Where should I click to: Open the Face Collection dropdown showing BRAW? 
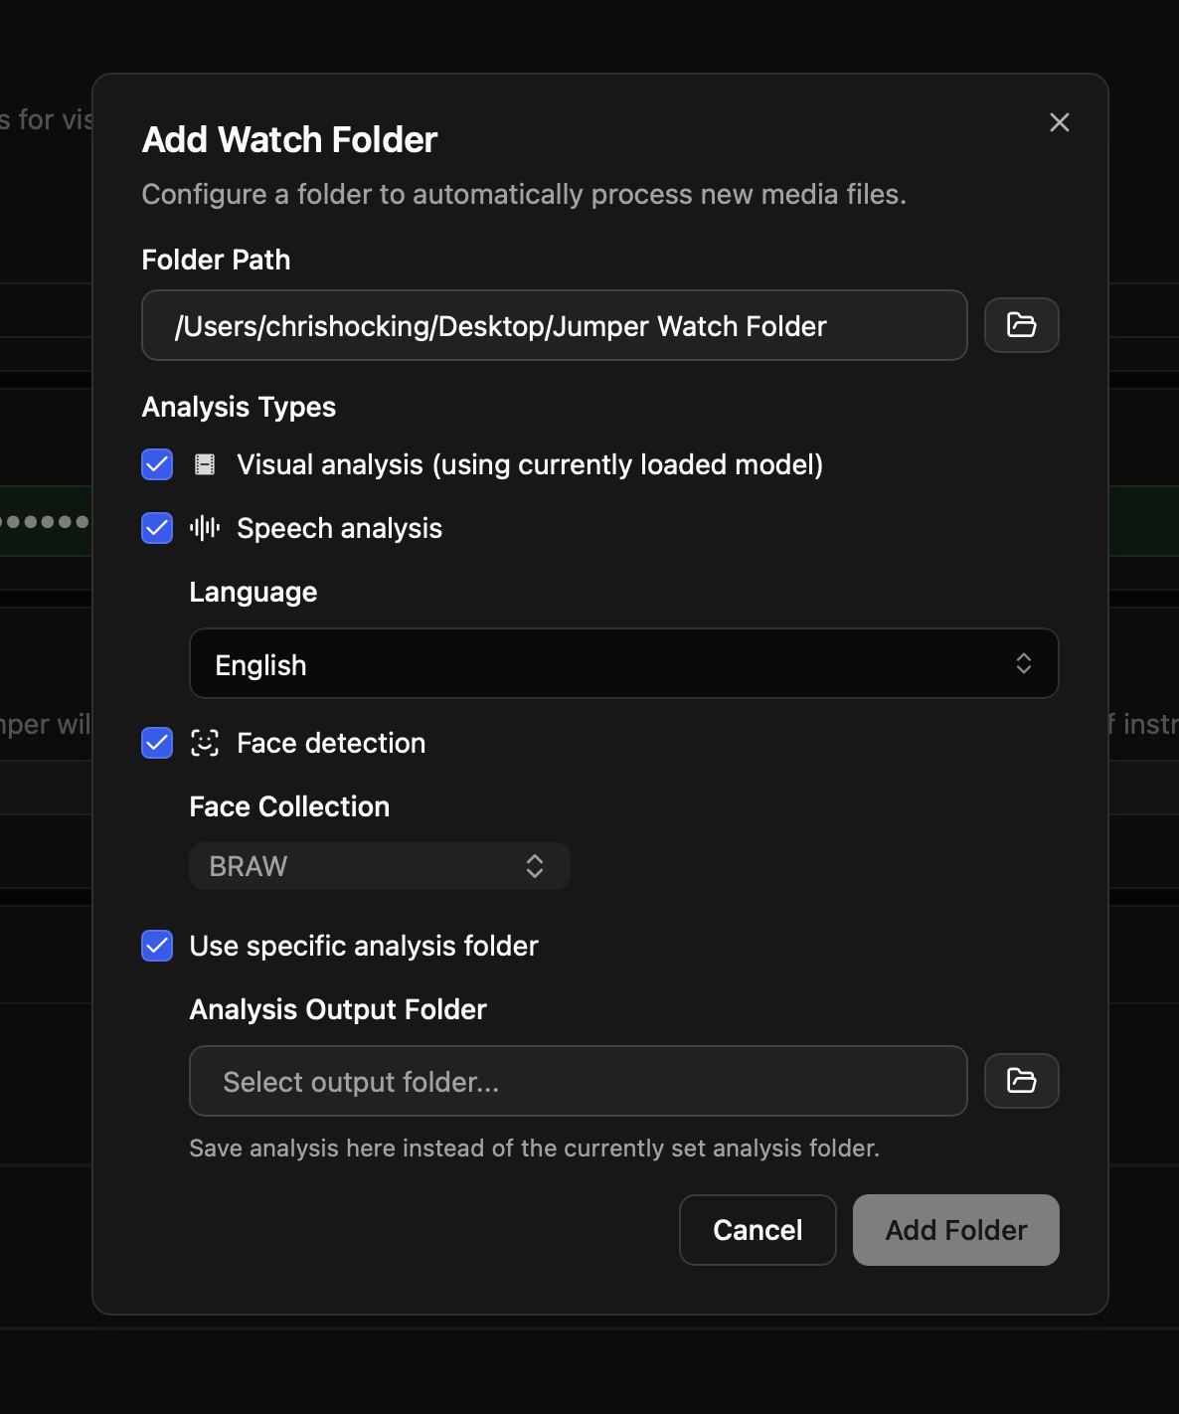click(378, 866)
